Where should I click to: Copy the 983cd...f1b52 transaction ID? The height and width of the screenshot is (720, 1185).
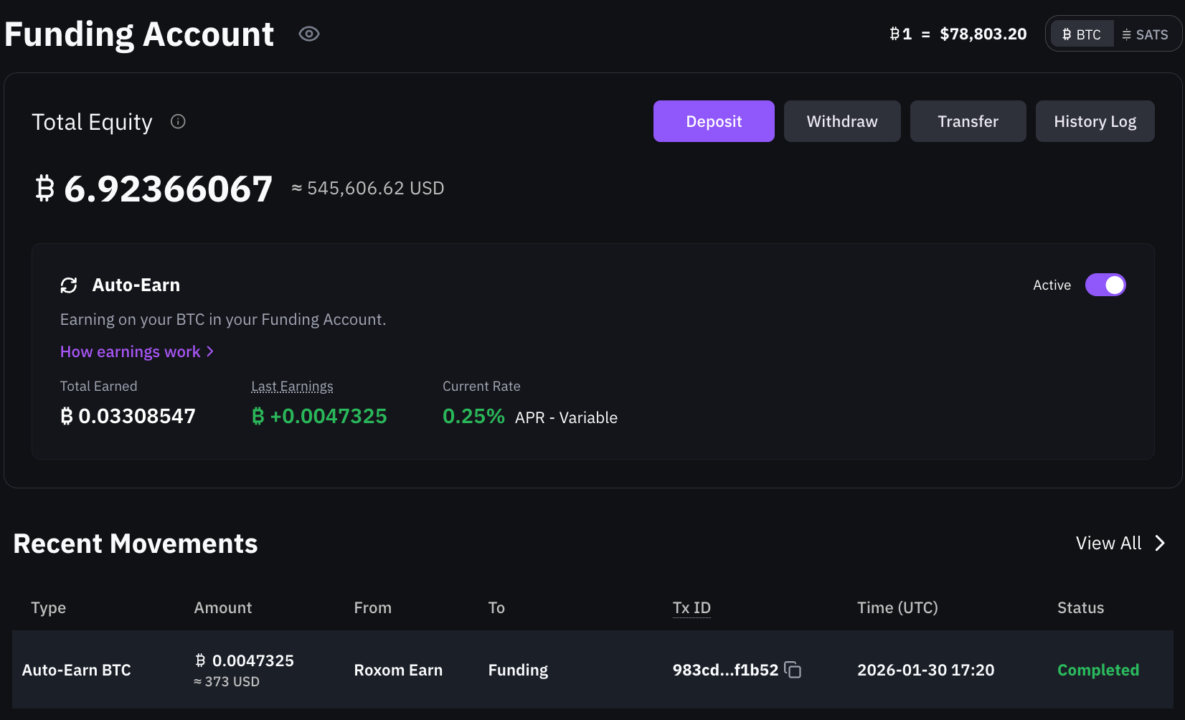[793, 670]
